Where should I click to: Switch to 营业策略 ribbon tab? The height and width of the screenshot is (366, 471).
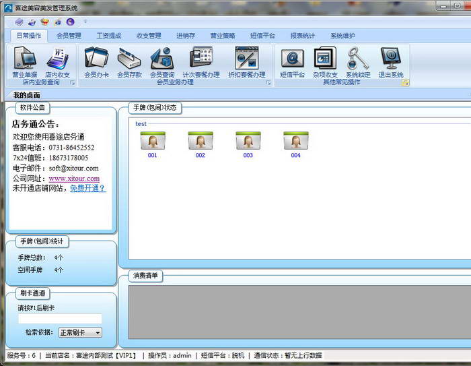point(223,36)
